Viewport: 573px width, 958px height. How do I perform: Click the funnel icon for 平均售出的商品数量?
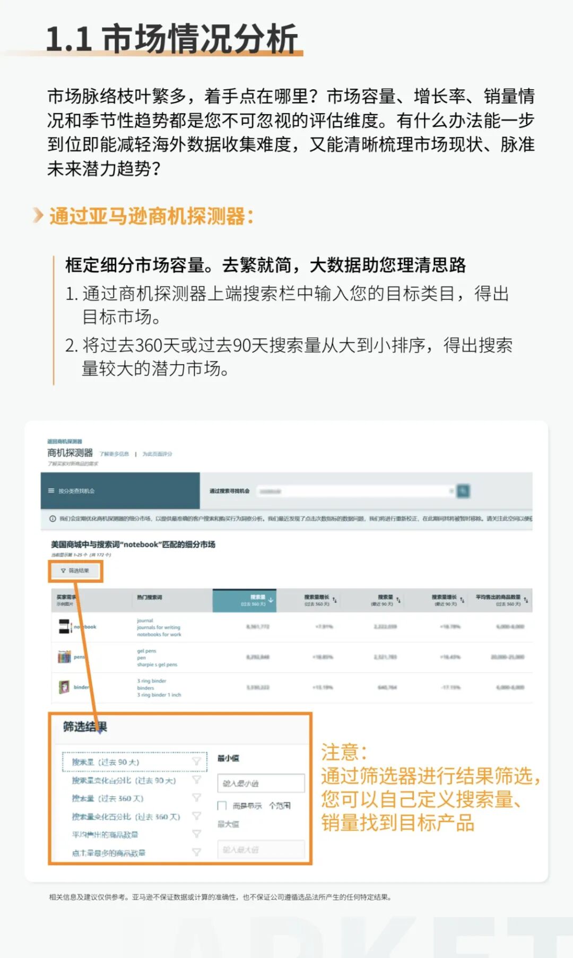[196, 834]
